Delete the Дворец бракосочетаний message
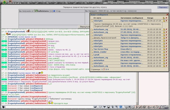 [166, 38]
